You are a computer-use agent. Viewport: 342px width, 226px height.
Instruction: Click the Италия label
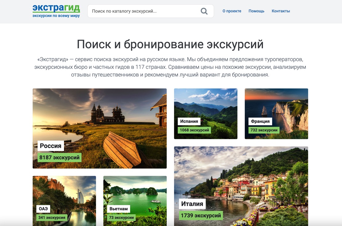pos(192,204)
